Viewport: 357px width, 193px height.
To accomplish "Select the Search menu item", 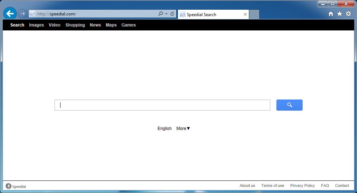I will pos(17,25).
